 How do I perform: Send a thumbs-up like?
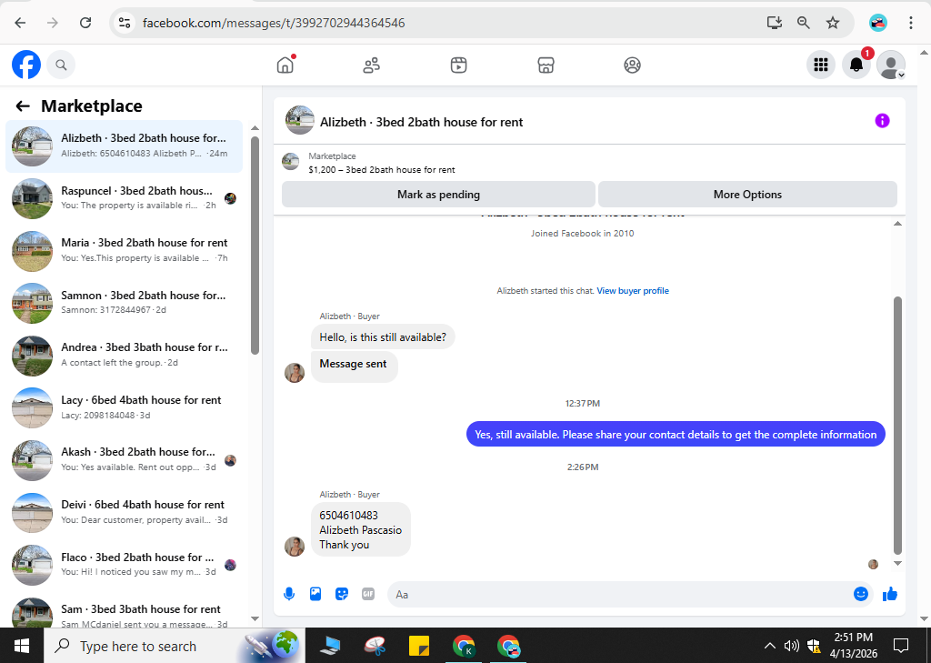coord(889,594)
